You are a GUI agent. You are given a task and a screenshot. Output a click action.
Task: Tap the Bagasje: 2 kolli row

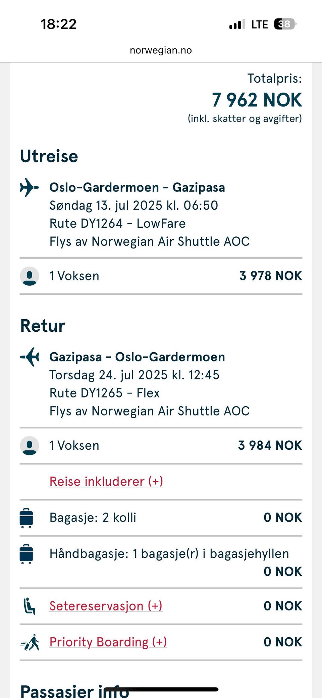pyautogui.click(x=161, y=518)
